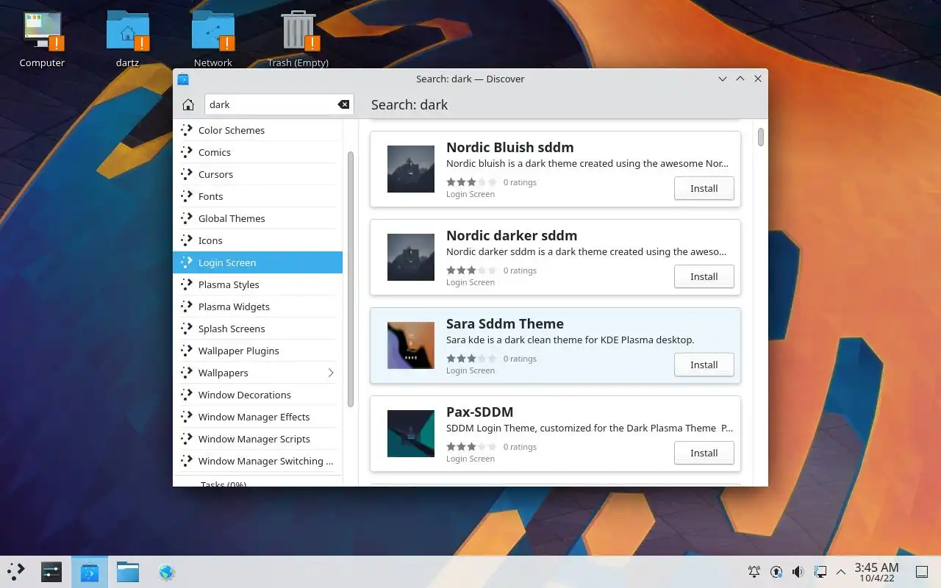Click the icon beside Color Schemes
Viewport: 941px width, 588px height.
click(186, 130)
